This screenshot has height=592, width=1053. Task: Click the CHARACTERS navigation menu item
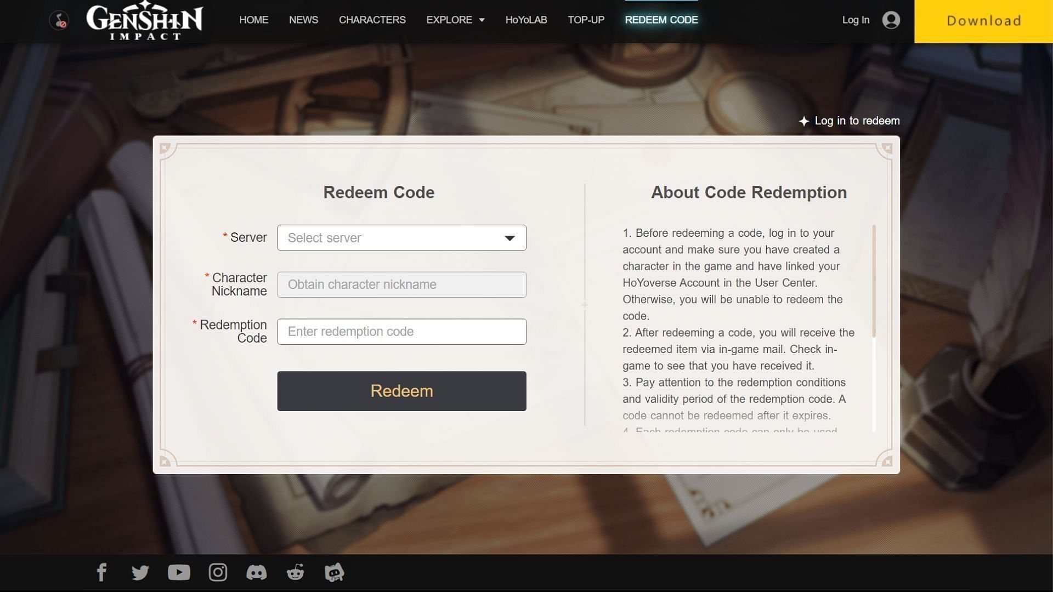[372, 20]
